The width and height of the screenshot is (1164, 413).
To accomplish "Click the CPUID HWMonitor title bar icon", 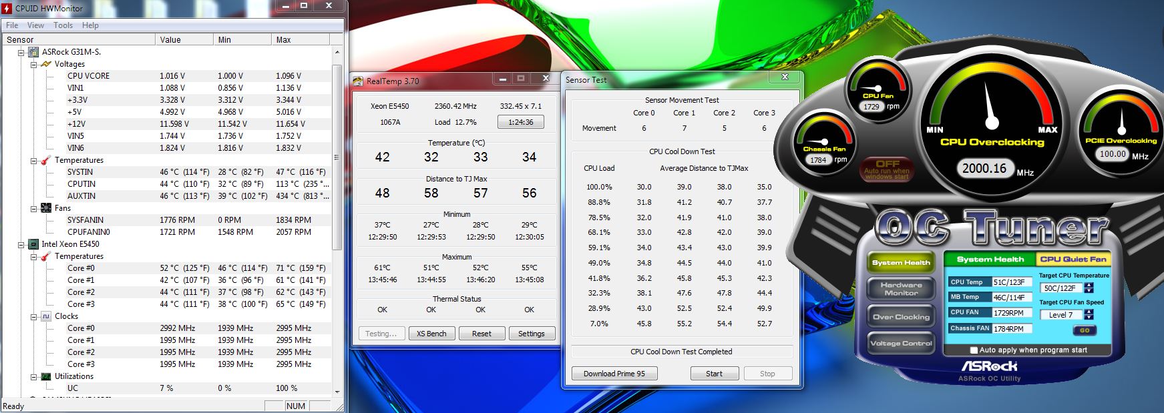I will pos(7,8).
